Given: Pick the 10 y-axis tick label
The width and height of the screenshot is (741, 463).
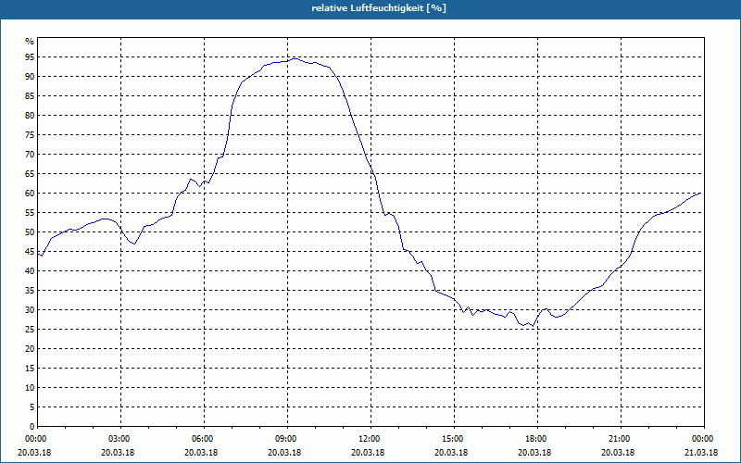Looking at the screenshot, I should (x=30, y=387).
